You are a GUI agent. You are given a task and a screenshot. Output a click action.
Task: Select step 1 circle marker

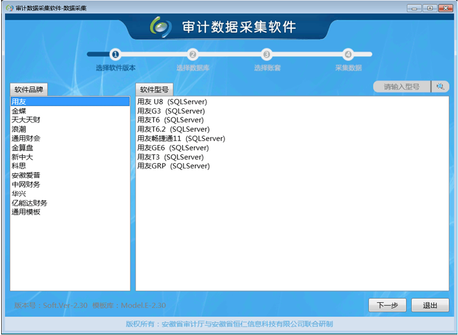[115, 55]
